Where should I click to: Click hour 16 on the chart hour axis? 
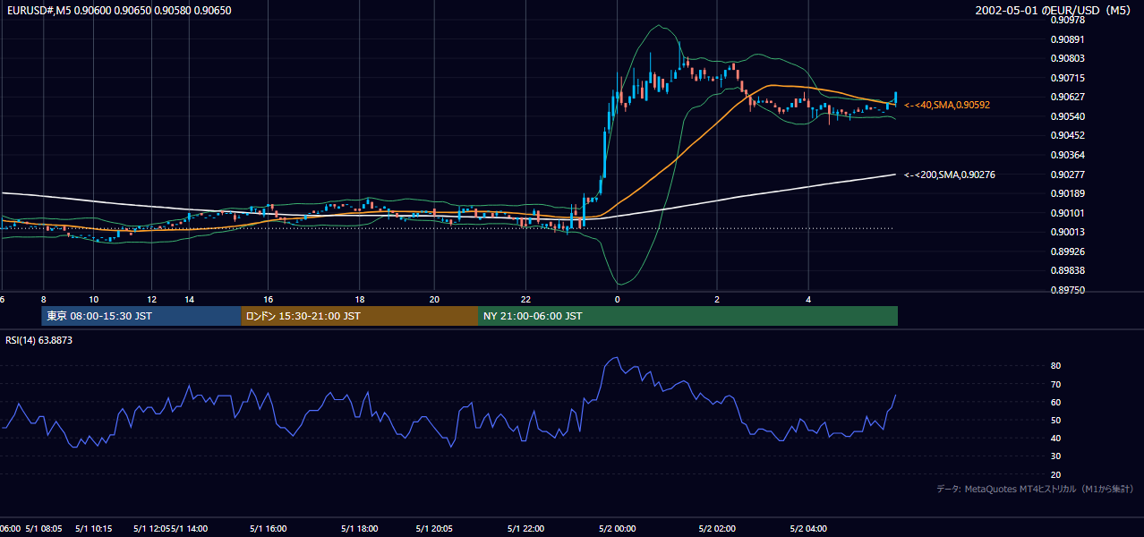[x=268, y=299]
